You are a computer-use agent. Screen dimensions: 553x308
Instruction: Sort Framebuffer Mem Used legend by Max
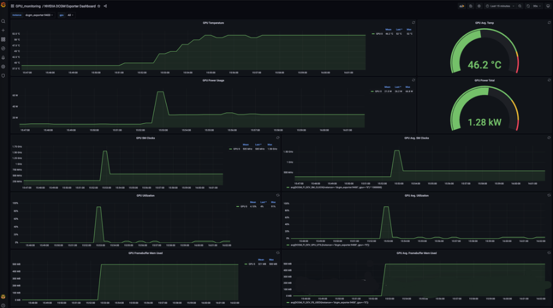(271, 260)
